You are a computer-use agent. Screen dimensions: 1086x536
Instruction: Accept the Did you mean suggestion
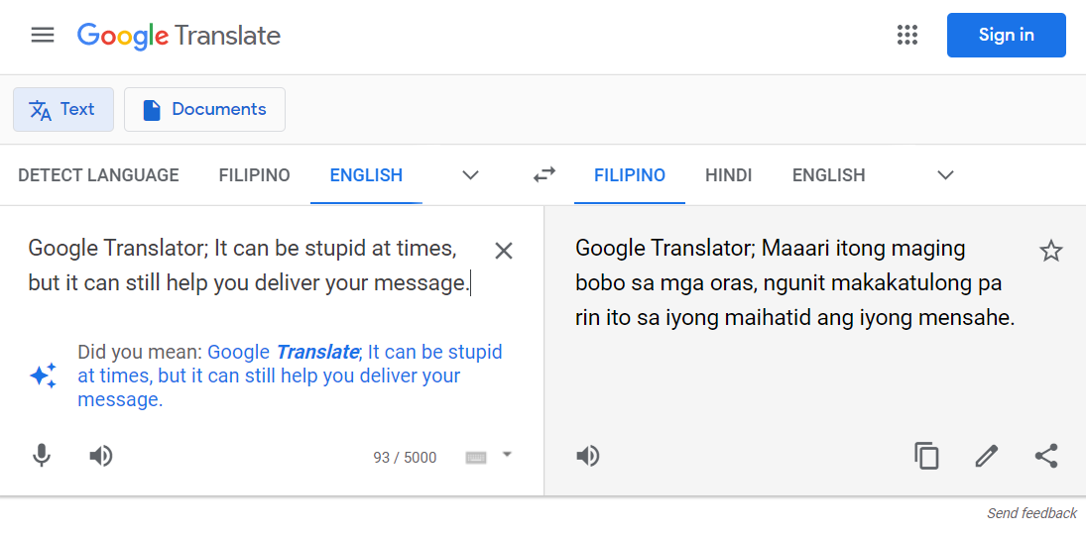click(290, 375)
